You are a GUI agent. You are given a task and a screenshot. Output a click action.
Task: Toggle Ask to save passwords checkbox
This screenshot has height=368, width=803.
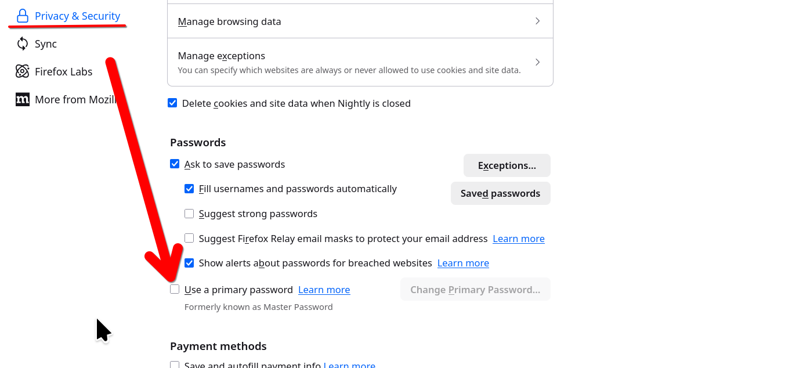point(175,164)
